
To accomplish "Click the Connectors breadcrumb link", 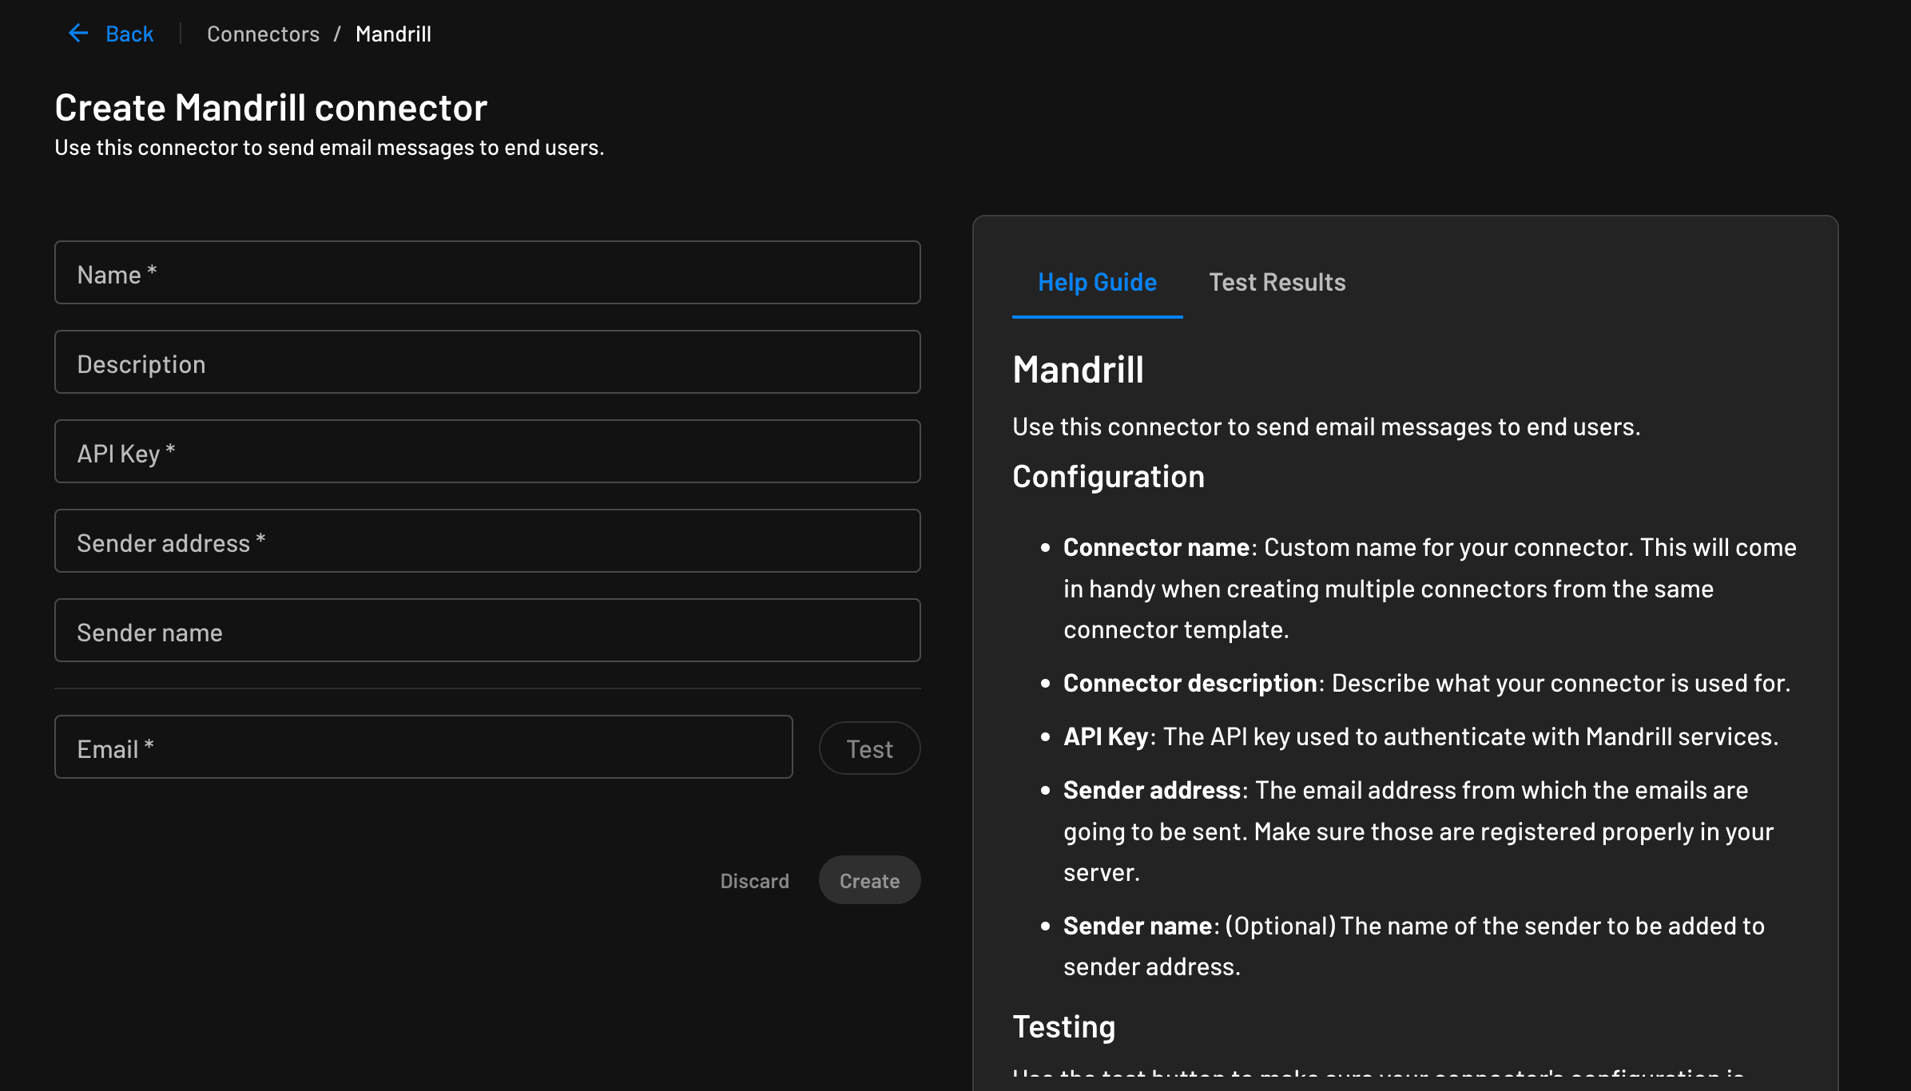I will click(263, 33).
